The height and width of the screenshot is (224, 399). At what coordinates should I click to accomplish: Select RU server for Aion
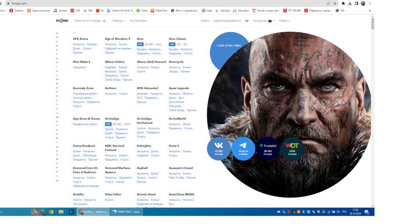[x=140, y=44]
